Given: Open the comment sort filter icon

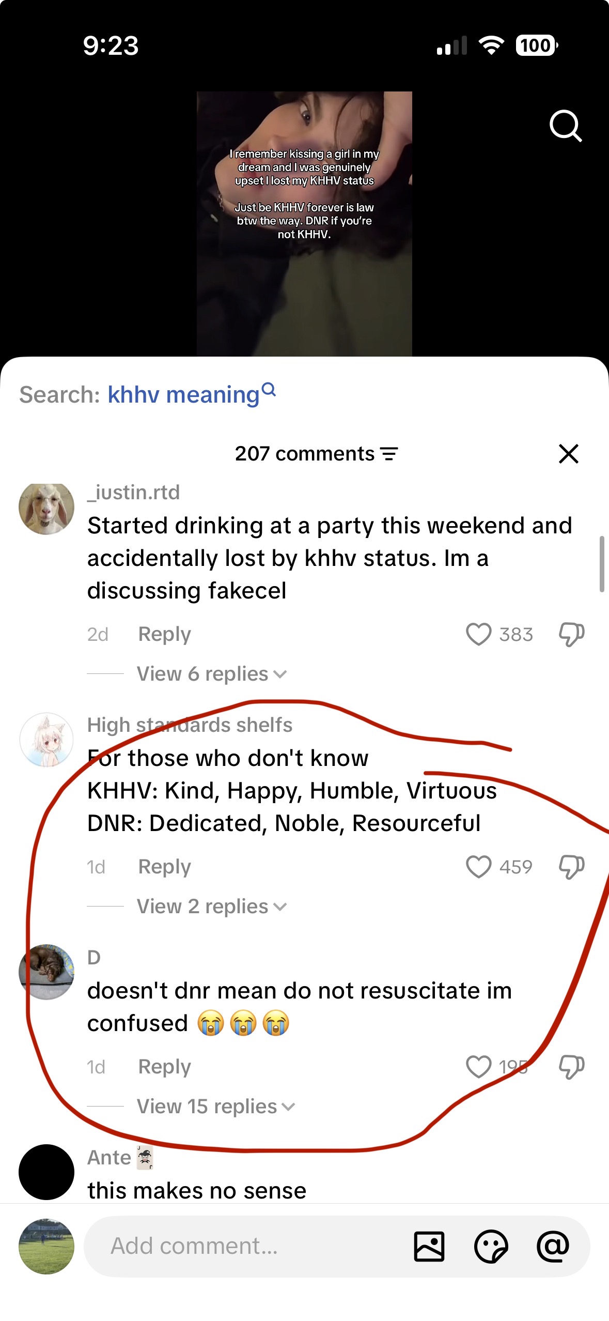Looking at the screenshot, I should [389, 454].
